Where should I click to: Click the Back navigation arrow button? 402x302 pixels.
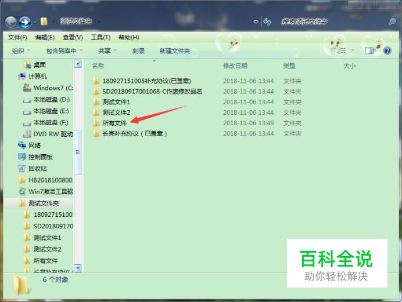(11, 22)
